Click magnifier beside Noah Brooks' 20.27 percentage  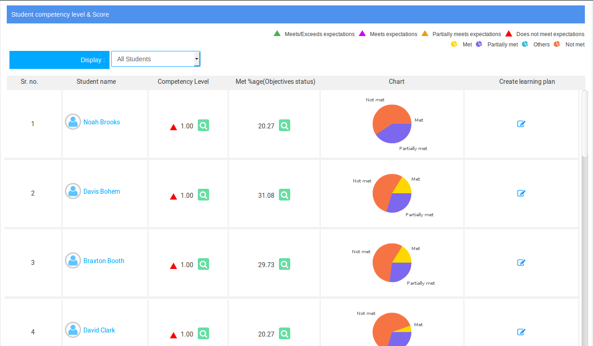(284, 126)
